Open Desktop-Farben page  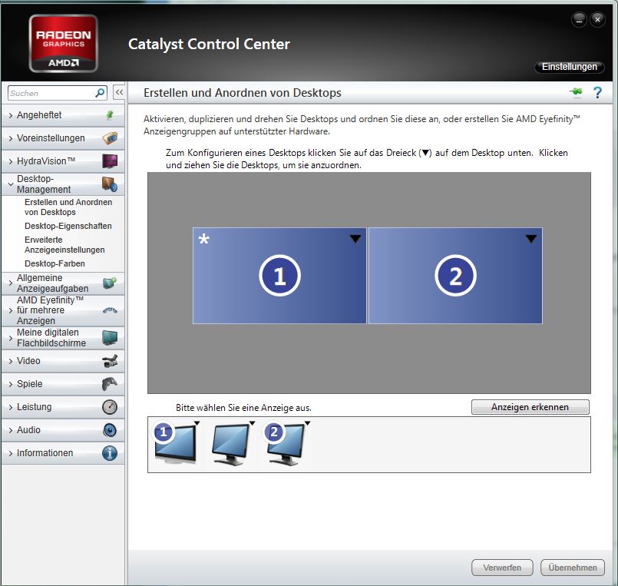[x=55, y=263]
